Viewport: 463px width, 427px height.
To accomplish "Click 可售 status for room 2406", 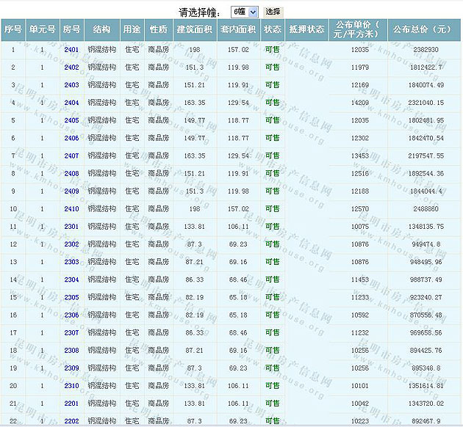I will coord(272,138).
